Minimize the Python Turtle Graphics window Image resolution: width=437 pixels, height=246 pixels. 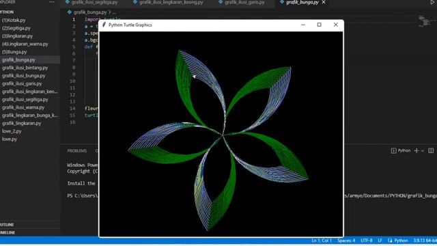[303, 25]
